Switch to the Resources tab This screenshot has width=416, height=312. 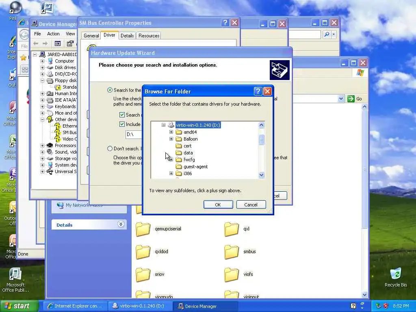pos(149,36)
